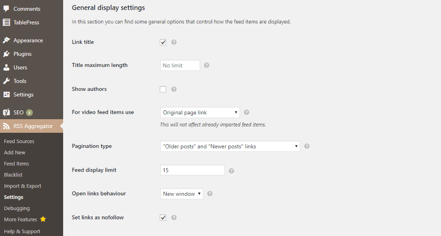Click the help icon beside Pagination type dropdown
The height and width of the screenshot is (236, 441).
pyautogui.click(x=307, y=146)
